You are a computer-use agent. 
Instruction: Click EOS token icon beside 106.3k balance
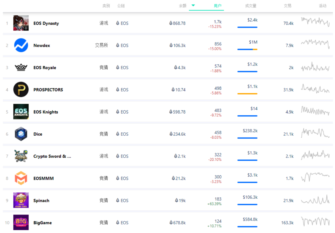(171, 45)
